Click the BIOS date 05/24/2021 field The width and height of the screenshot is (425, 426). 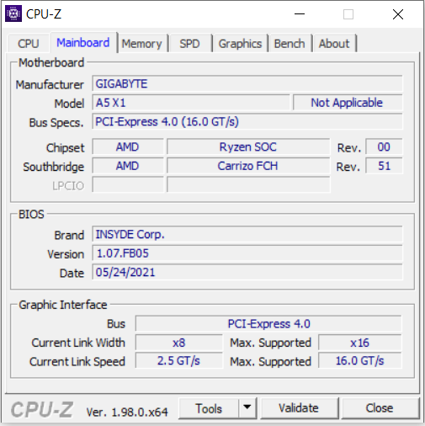(x=247, y=272)
